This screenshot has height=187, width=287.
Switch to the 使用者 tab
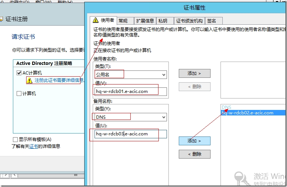click(x=103, y=20)
